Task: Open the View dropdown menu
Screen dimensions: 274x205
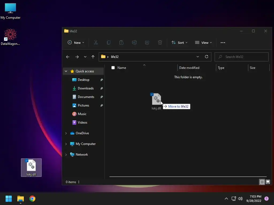Action: tap(203, 42)
